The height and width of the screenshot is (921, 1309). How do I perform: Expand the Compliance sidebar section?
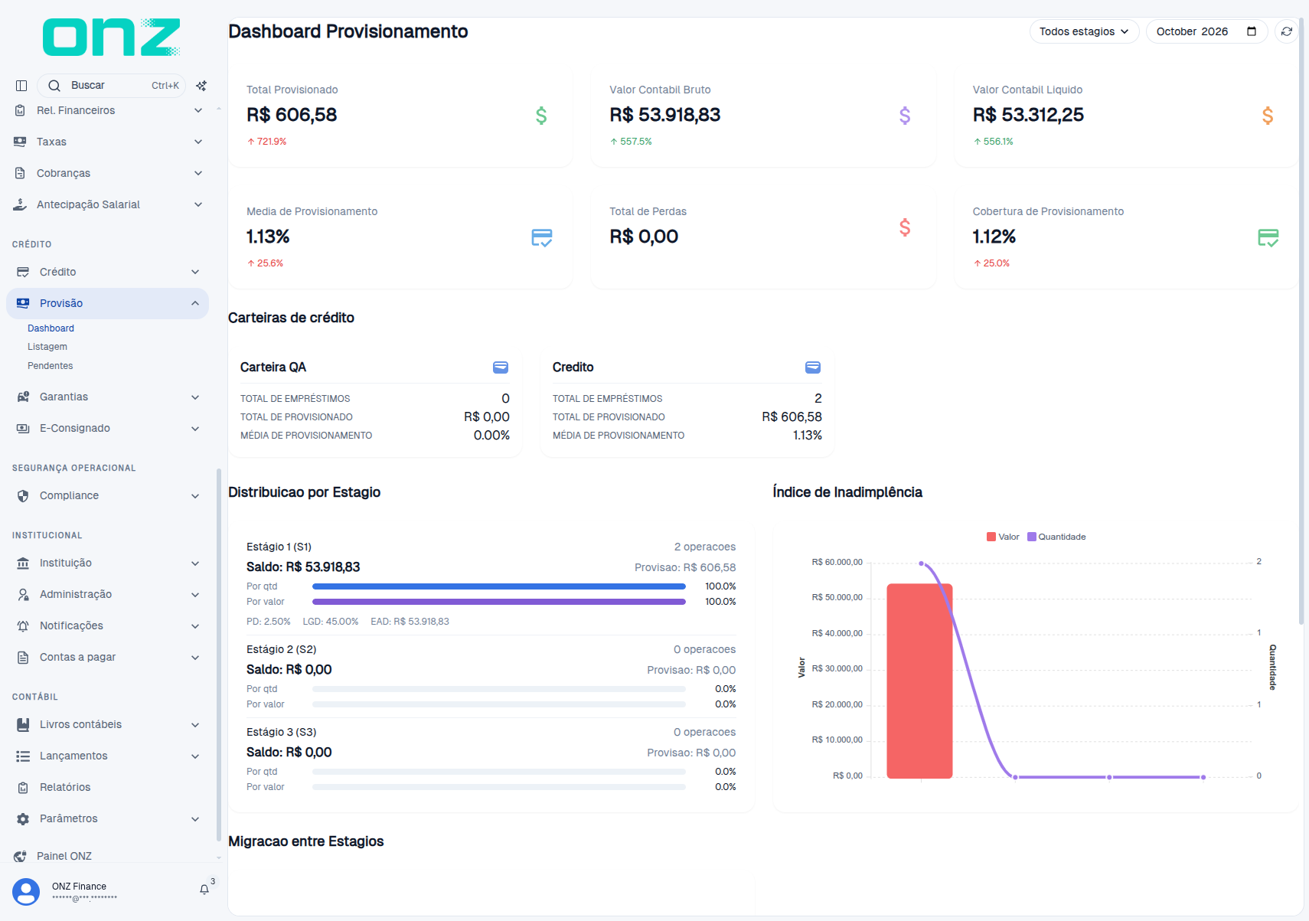pos(108,495)
